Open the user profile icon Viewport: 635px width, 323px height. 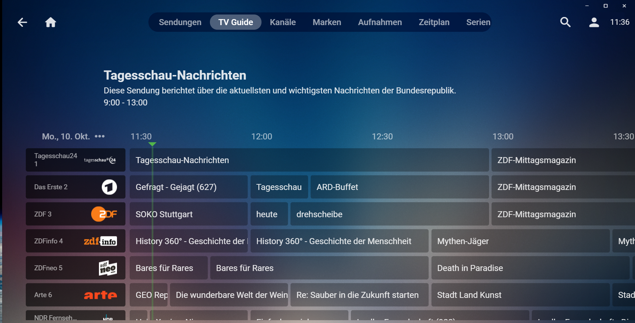pos(594,22)
